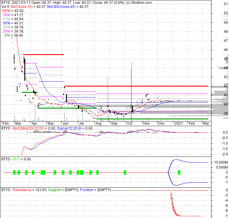Click the green buy signal marker near late September
This screenshot has width=229, height=218.
[x=125, y=172]
